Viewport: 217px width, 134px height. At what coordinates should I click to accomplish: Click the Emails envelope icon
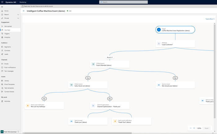coord(2,64)
